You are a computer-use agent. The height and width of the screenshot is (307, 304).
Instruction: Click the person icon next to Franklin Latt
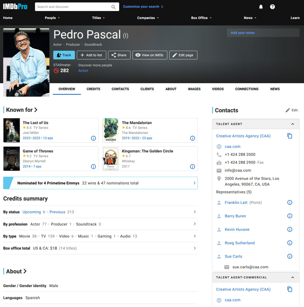219,203
